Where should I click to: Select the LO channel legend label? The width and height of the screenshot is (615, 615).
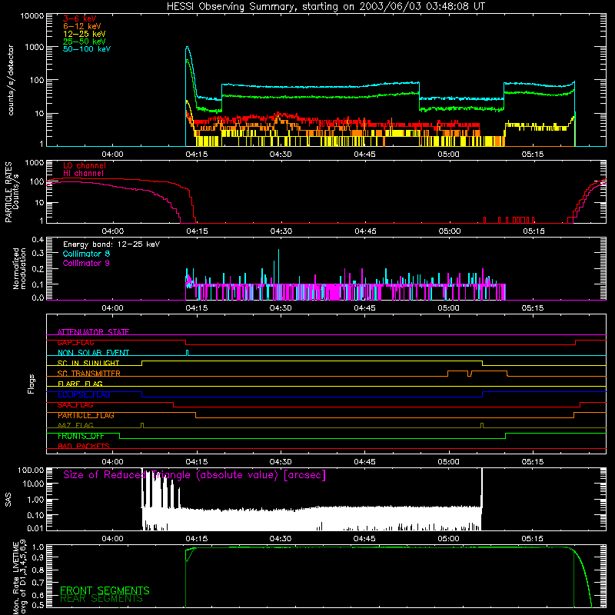pyautogui.click(x=85, y=165)
